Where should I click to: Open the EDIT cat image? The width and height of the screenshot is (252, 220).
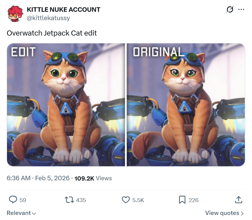[66, 105]
